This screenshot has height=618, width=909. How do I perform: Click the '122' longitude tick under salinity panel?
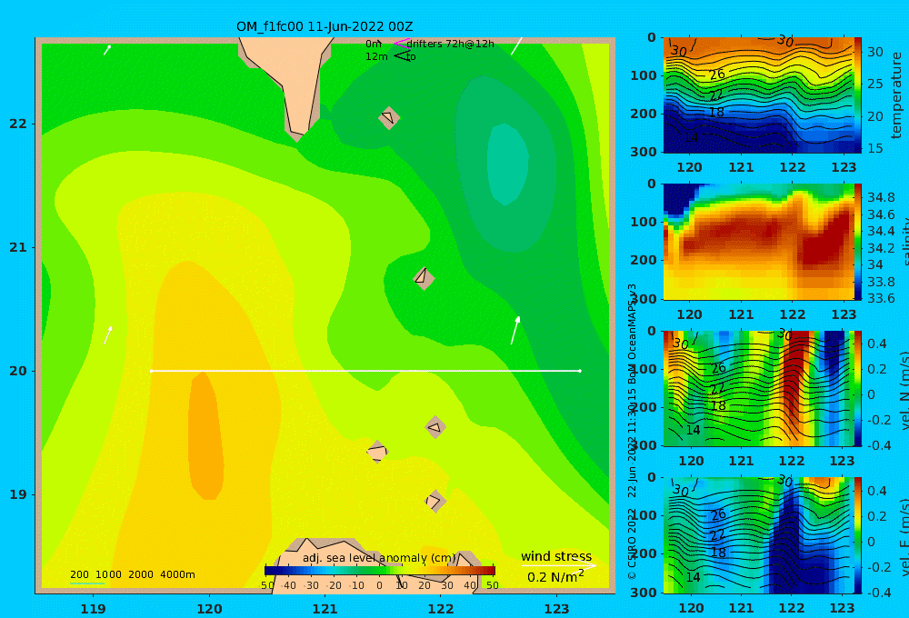pyautogui.click(x=792, y=314)
